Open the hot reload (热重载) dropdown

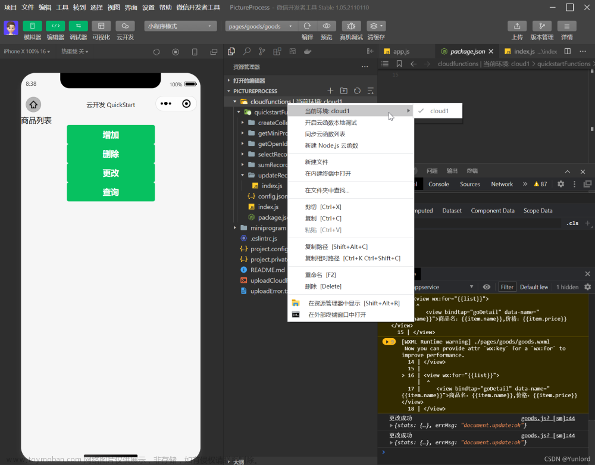(75, 51)
